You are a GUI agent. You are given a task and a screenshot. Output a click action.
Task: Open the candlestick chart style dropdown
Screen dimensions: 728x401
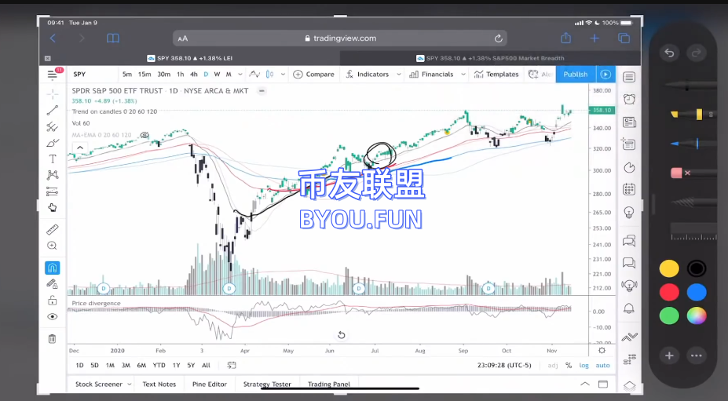(x=283, y=75)
